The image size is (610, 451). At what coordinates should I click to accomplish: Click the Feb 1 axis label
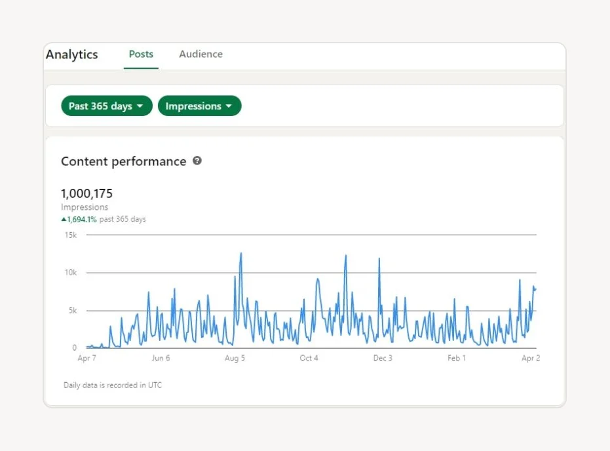pos(456,358)
